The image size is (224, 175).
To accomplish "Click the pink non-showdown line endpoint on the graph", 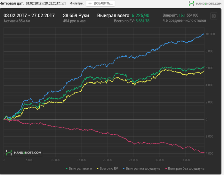I will pyautogui.click(x=204, y=153).
